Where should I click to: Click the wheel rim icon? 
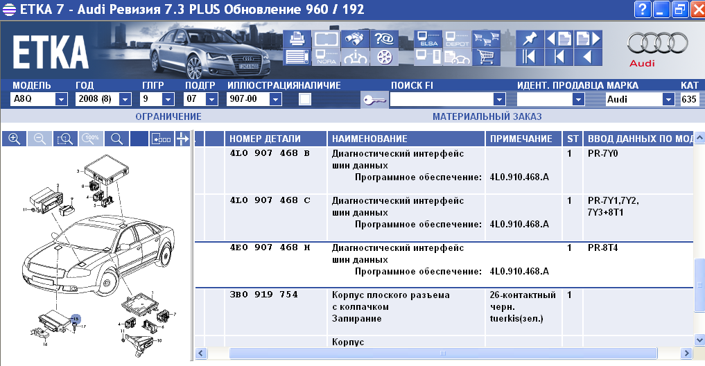pyautogui.click(x=383, y=57)
